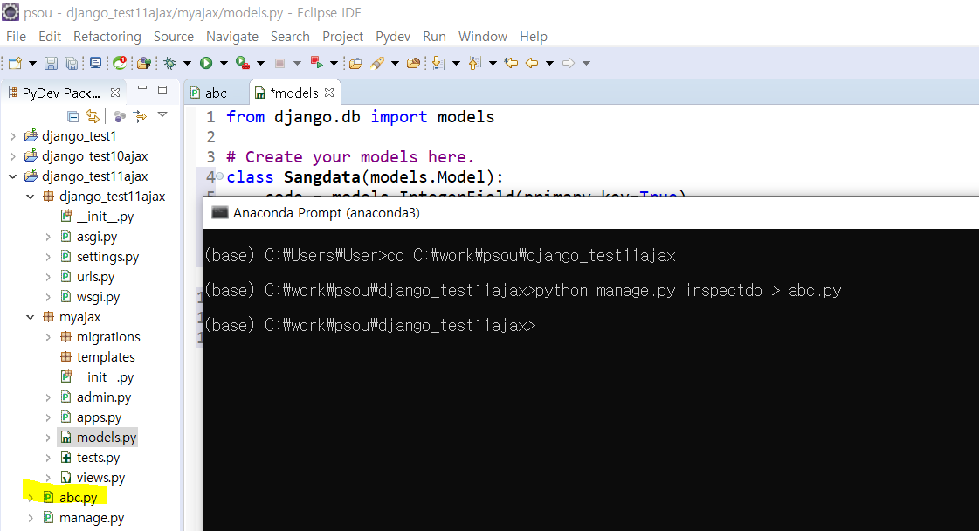Screen dimensions: 979x531
Task: Open the Run dropdown arrow
Action: (224, 63)
